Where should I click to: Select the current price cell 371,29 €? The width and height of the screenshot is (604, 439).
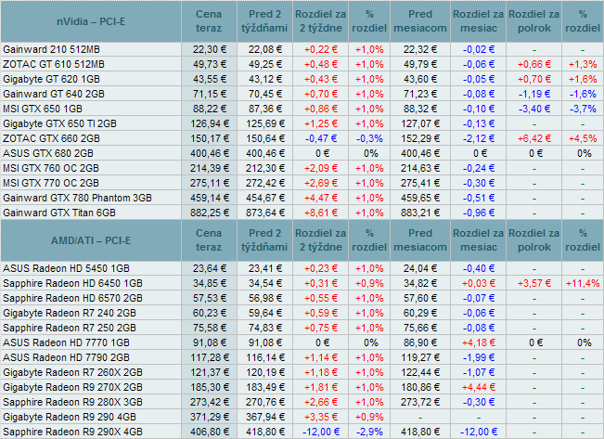tap(210, 417)
